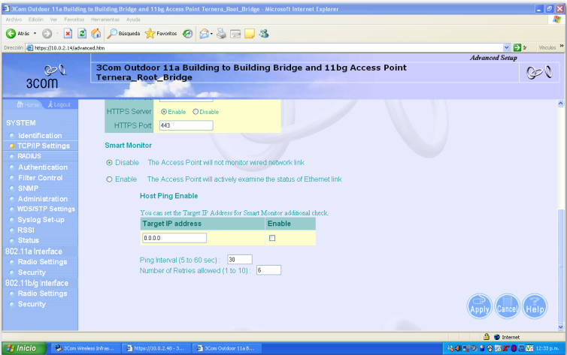Image resolution: width=567 pixels, height=355 pixels.
Task: Click the red Stop loading icon
Action: point(68,33)
